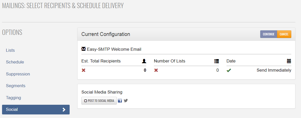Click the Facebook icon under Social Media Sharing
Viewport: 301px width, 118px height.
[x=120, y=101]
